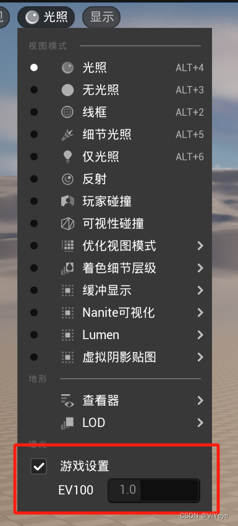238x526 pixels.
Task: Click the 光照 view mode toolbar button
Action: [x=46, y=17]
